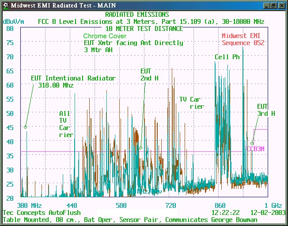Screen dimensions: 288x226
Task: Click the Sequence 052 label
Action: tap(243, 43)
